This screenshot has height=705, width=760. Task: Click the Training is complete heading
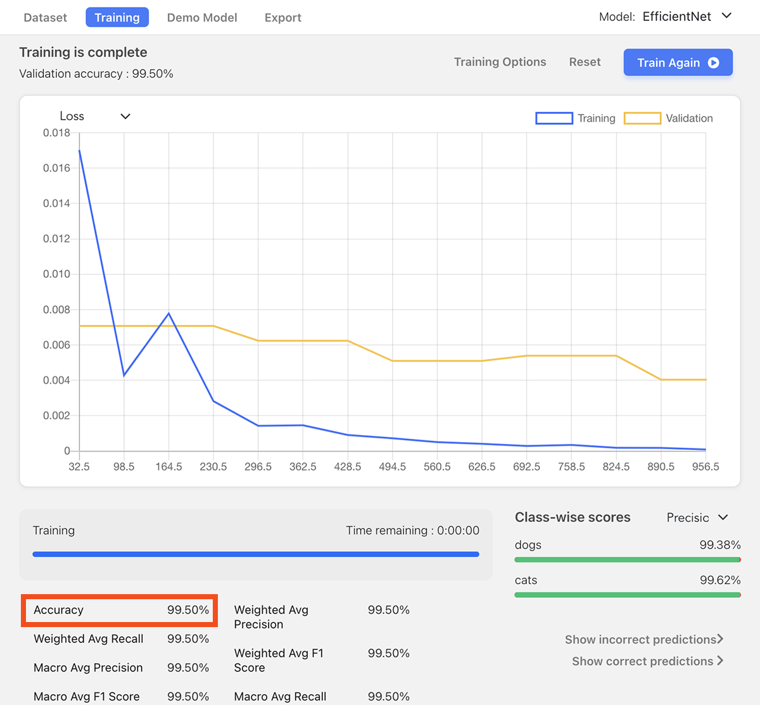tap(83, 52)
